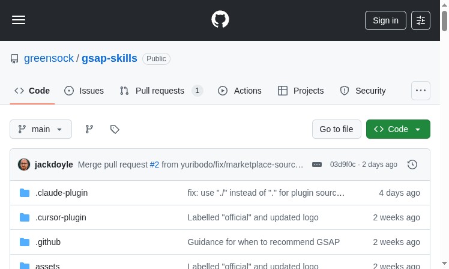
Task: View tags via the tag icon
Action: pyautogui.click(x=115, y=129)
